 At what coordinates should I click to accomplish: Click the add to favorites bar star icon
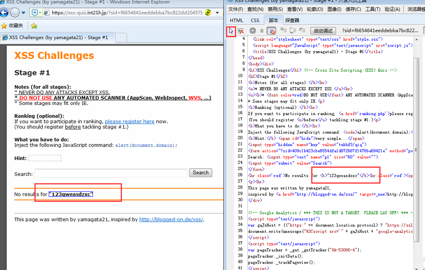[x=34, y=26]
